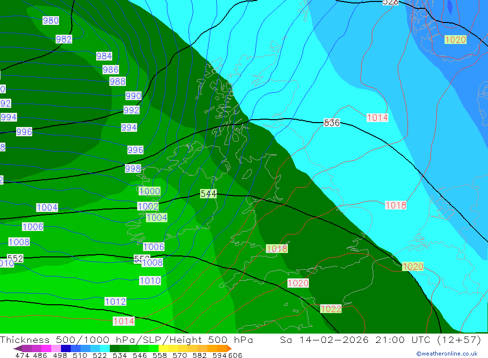Image resolution: width=488 pixels, height=358 pixels.
Task: Click the legend value 606
Action: coord(235,356)
